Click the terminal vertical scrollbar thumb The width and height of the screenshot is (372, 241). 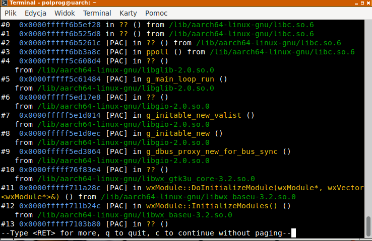(368, 226)
